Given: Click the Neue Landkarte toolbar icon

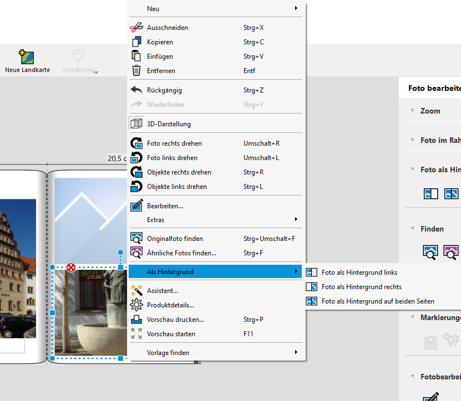Looking at the screenshot, I should (27, 57).
